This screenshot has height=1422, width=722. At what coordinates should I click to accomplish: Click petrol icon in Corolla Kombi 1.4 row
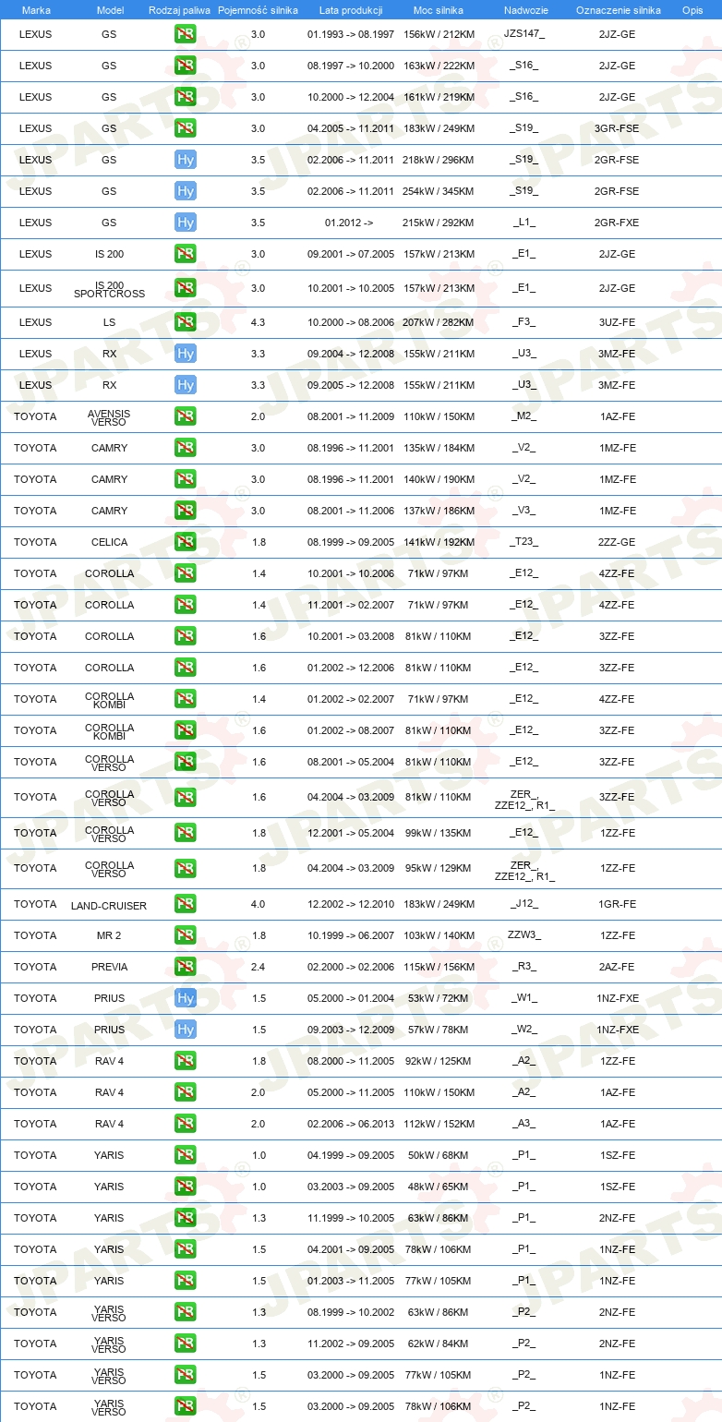(185, 699)
